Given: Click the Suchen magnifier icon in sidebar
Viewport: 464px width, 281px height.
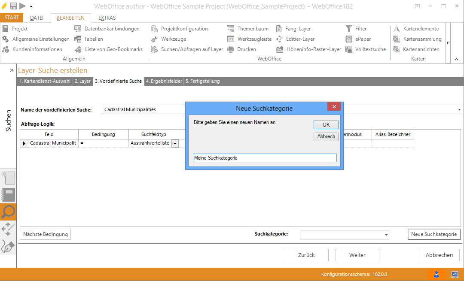Looking at the screenshot, I should pyautogui.click(x=8, y=211).
